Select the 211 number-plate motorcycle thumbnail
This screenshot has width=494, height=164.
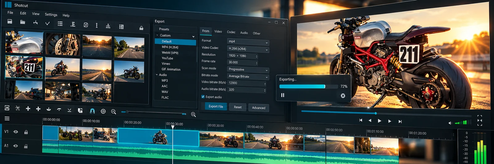(x=24, y=67)
